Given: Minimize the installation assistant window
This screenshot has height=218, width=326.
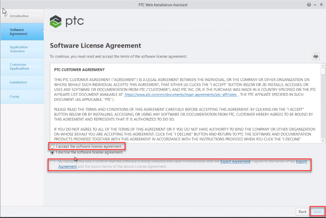Looking at the screenshot, I should pos(315,5).
